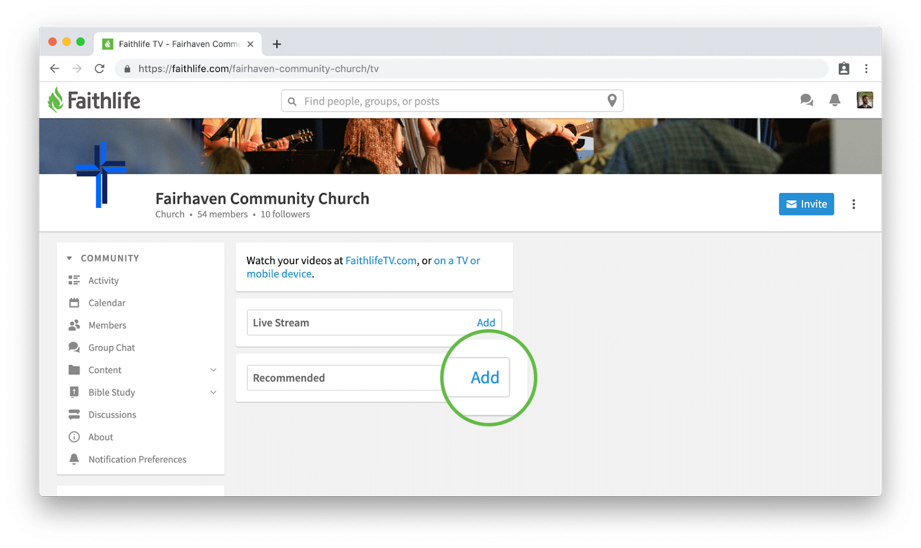
Task: Click the Bible Study book icon
Action: pyautogui.click(x=74, y=392)
